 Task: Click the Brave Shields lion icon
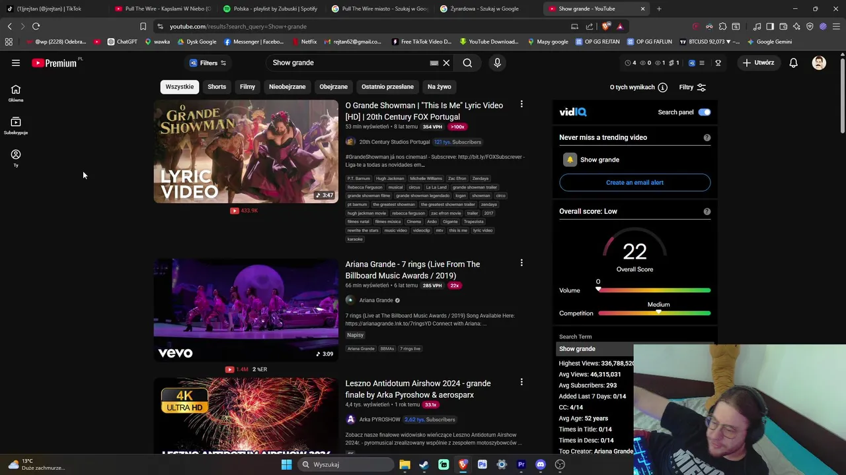pos(606,26)
